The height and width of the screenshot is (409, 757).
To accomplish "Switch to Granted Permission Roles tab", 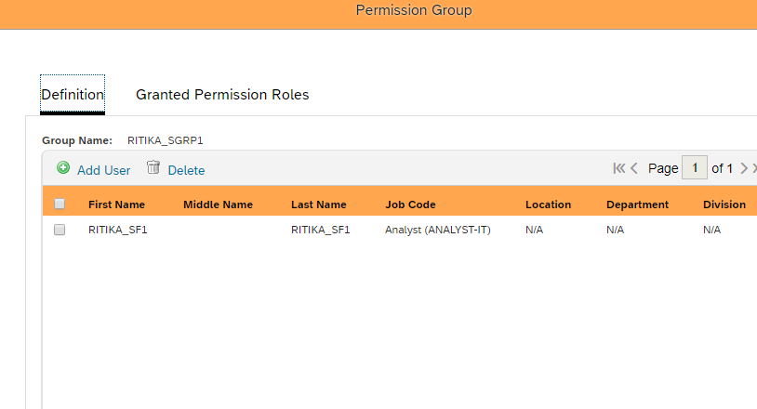I will (222, 95).
